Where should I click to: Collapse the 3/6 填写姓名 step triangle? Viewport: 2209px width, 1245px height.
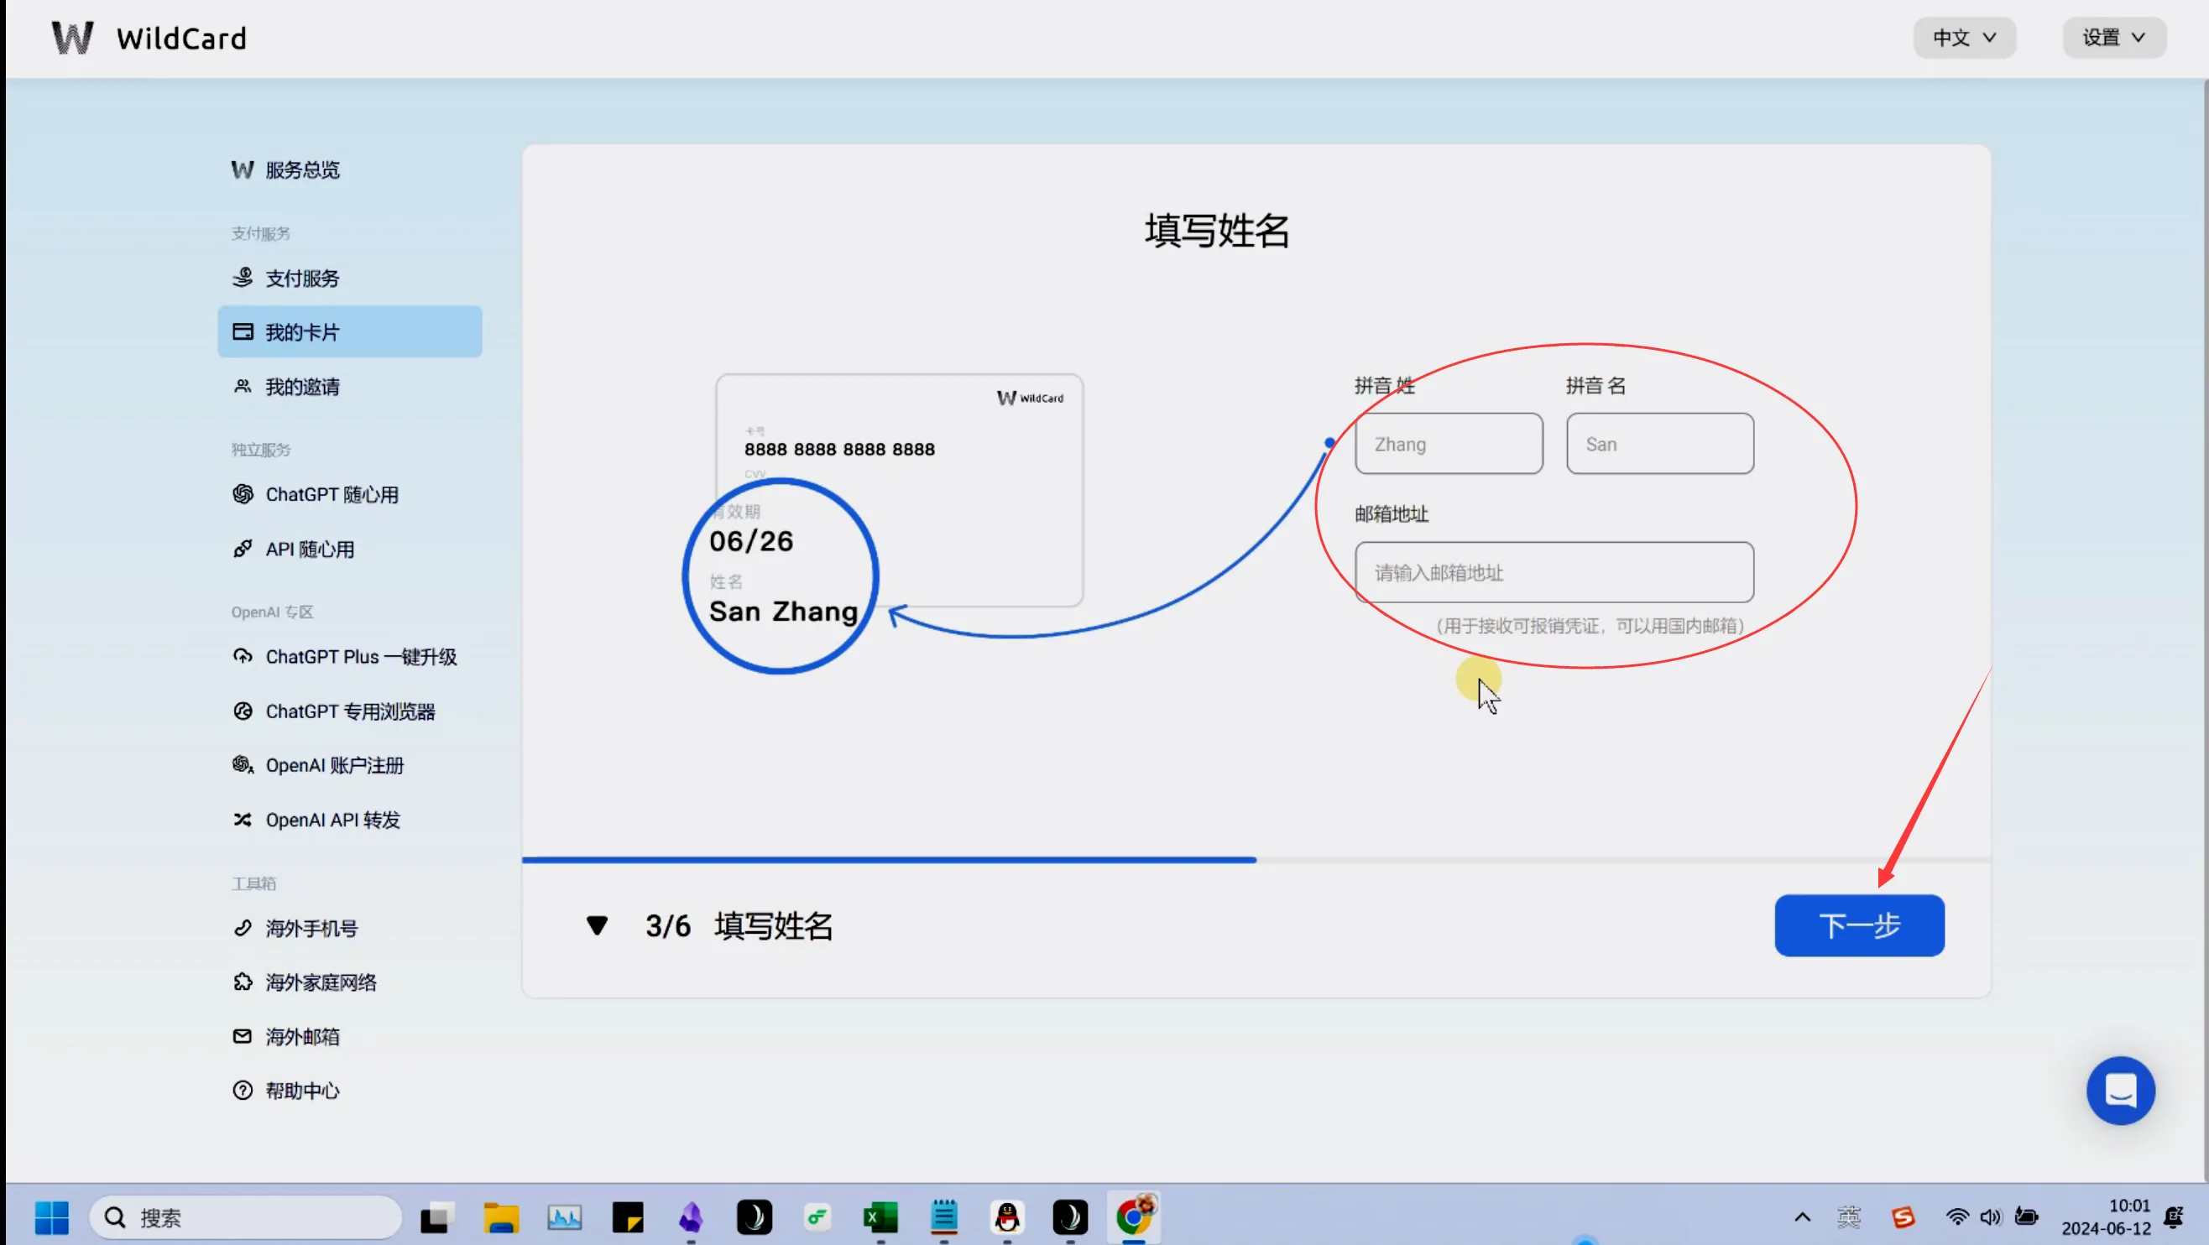(x=597, y=926)
